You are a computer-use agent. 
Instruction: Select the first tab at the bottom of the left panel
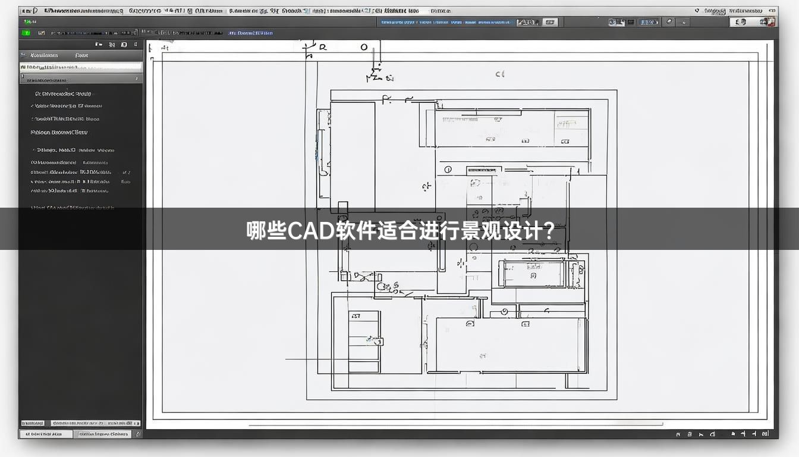coord(46,434)
